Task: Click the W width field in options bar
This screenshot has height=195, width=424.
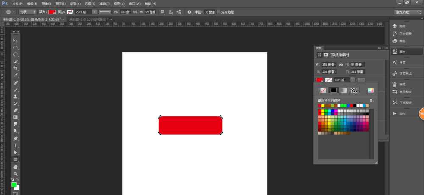Action: click(126, 12)
